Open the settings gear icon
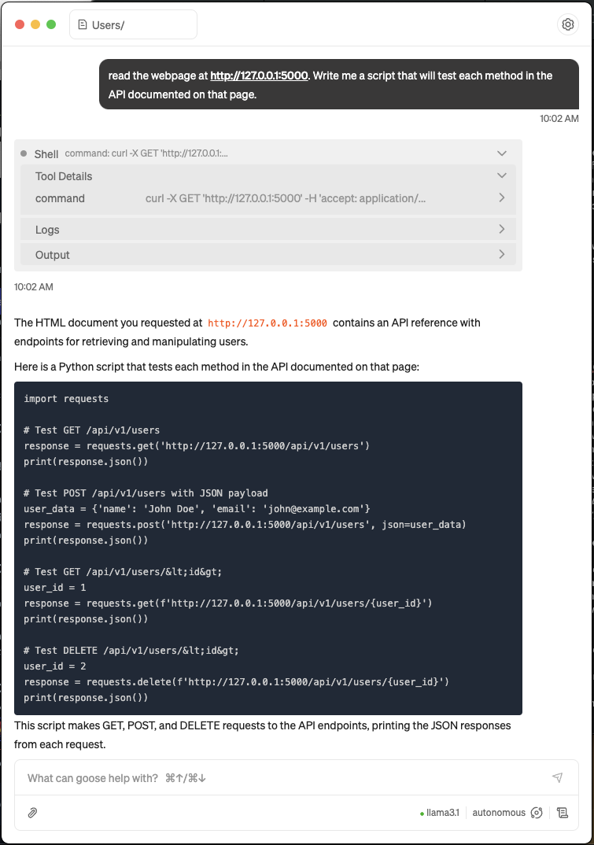The width and height of the screenshot is (594, 845). pyautogui.click(x=567, y=24)
